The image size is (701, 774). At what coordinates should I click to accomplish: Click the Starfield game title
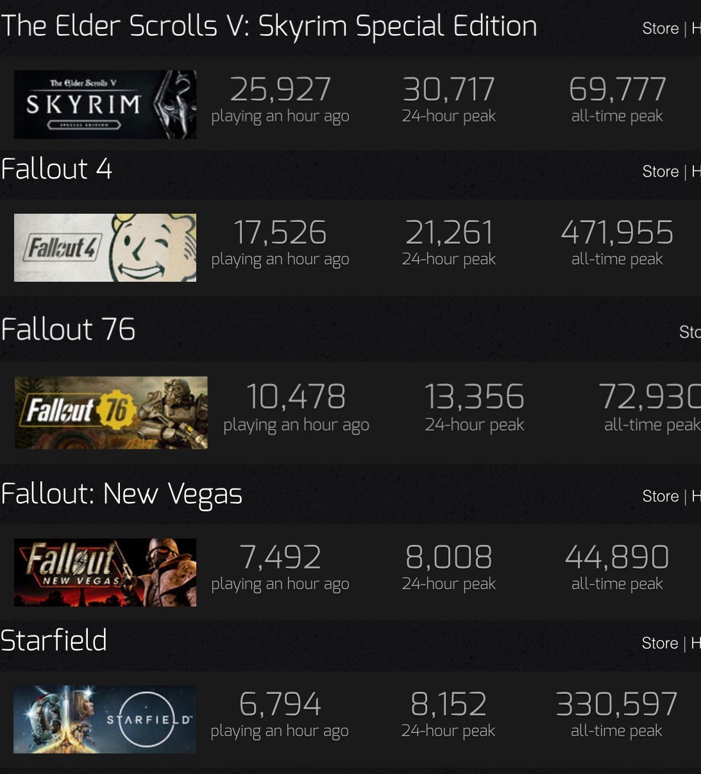coord(54,641)
